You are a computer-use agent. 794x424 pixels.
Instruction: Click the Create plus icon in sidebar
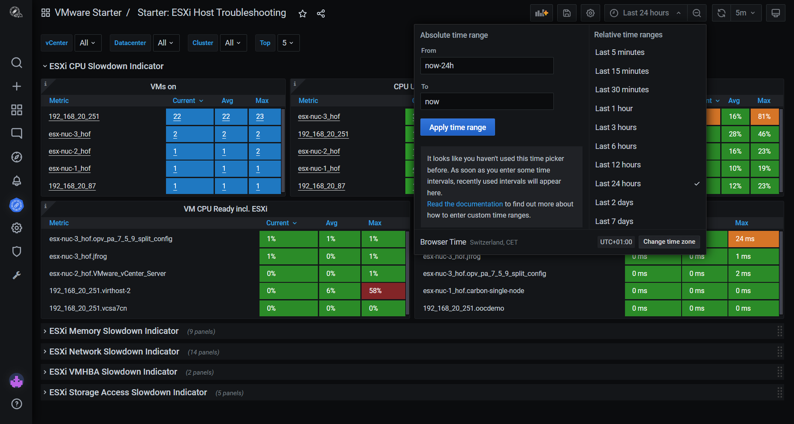click(16, 86)
